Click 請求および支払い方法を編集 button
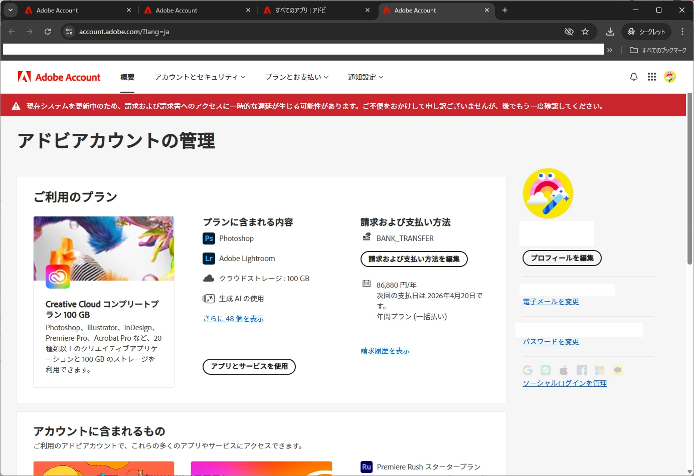Screen dimensions: 694x476 [414, 259]
